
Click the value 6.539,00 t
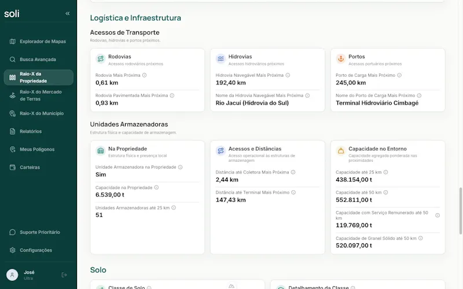pyautogui.click(x=110, y=195)
